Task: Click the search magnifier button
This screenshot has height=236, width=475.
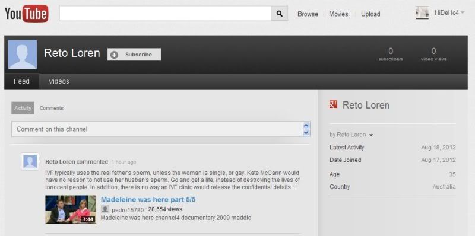Action: pyautogui.click(x=279, y=14)
